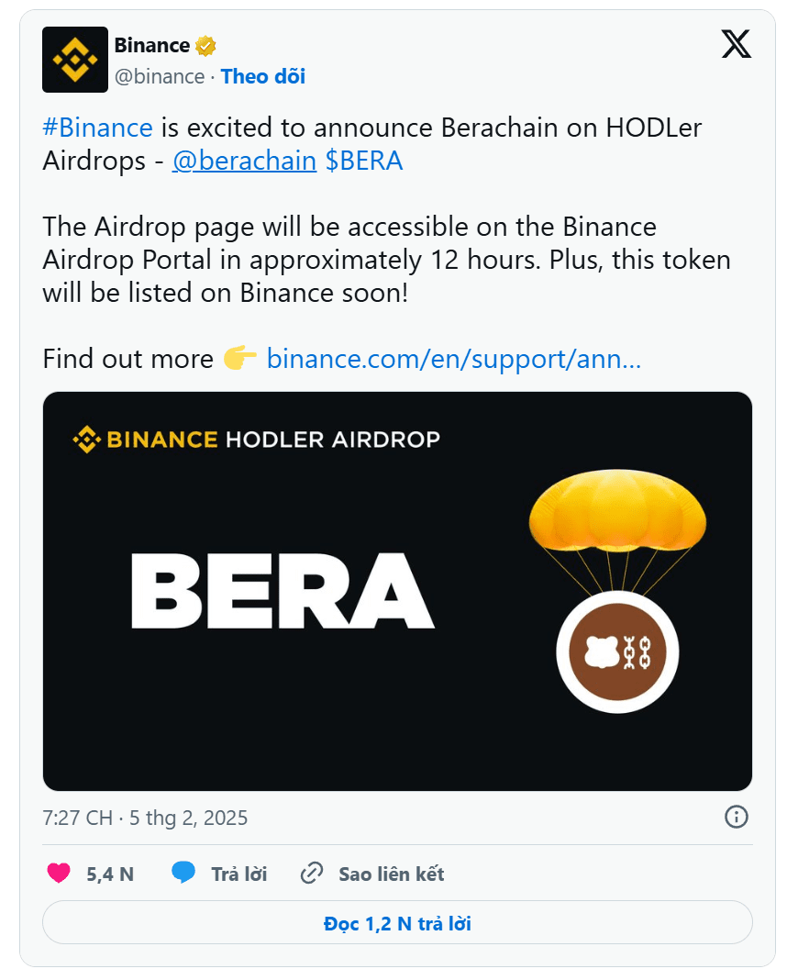Screen dimensions: 798x980
Task: Open the #Binance hashtag
Action: click(97, 128)
